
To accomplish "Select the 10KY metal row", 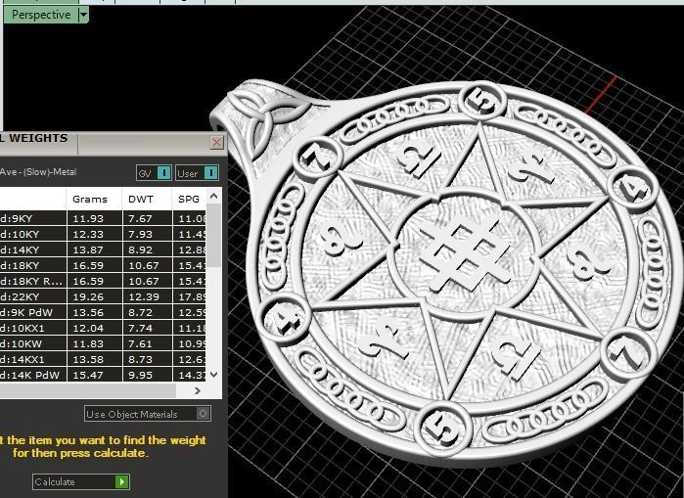I will click(x=103, y=234).
